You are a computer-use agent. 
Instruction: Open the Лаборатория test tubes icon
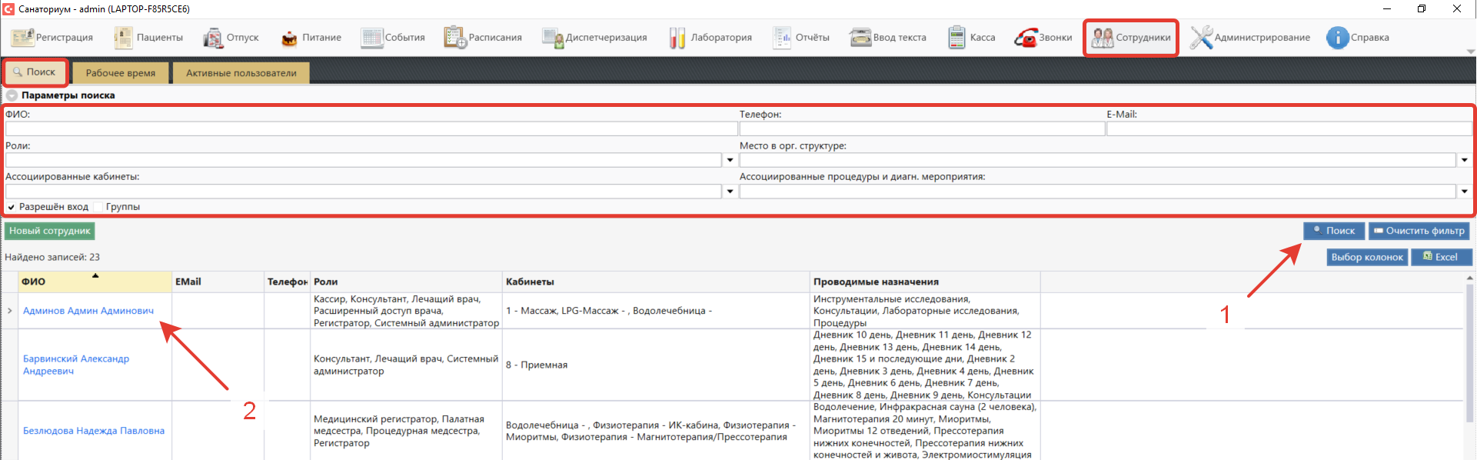pyautogui.click(x=677, y=38)
